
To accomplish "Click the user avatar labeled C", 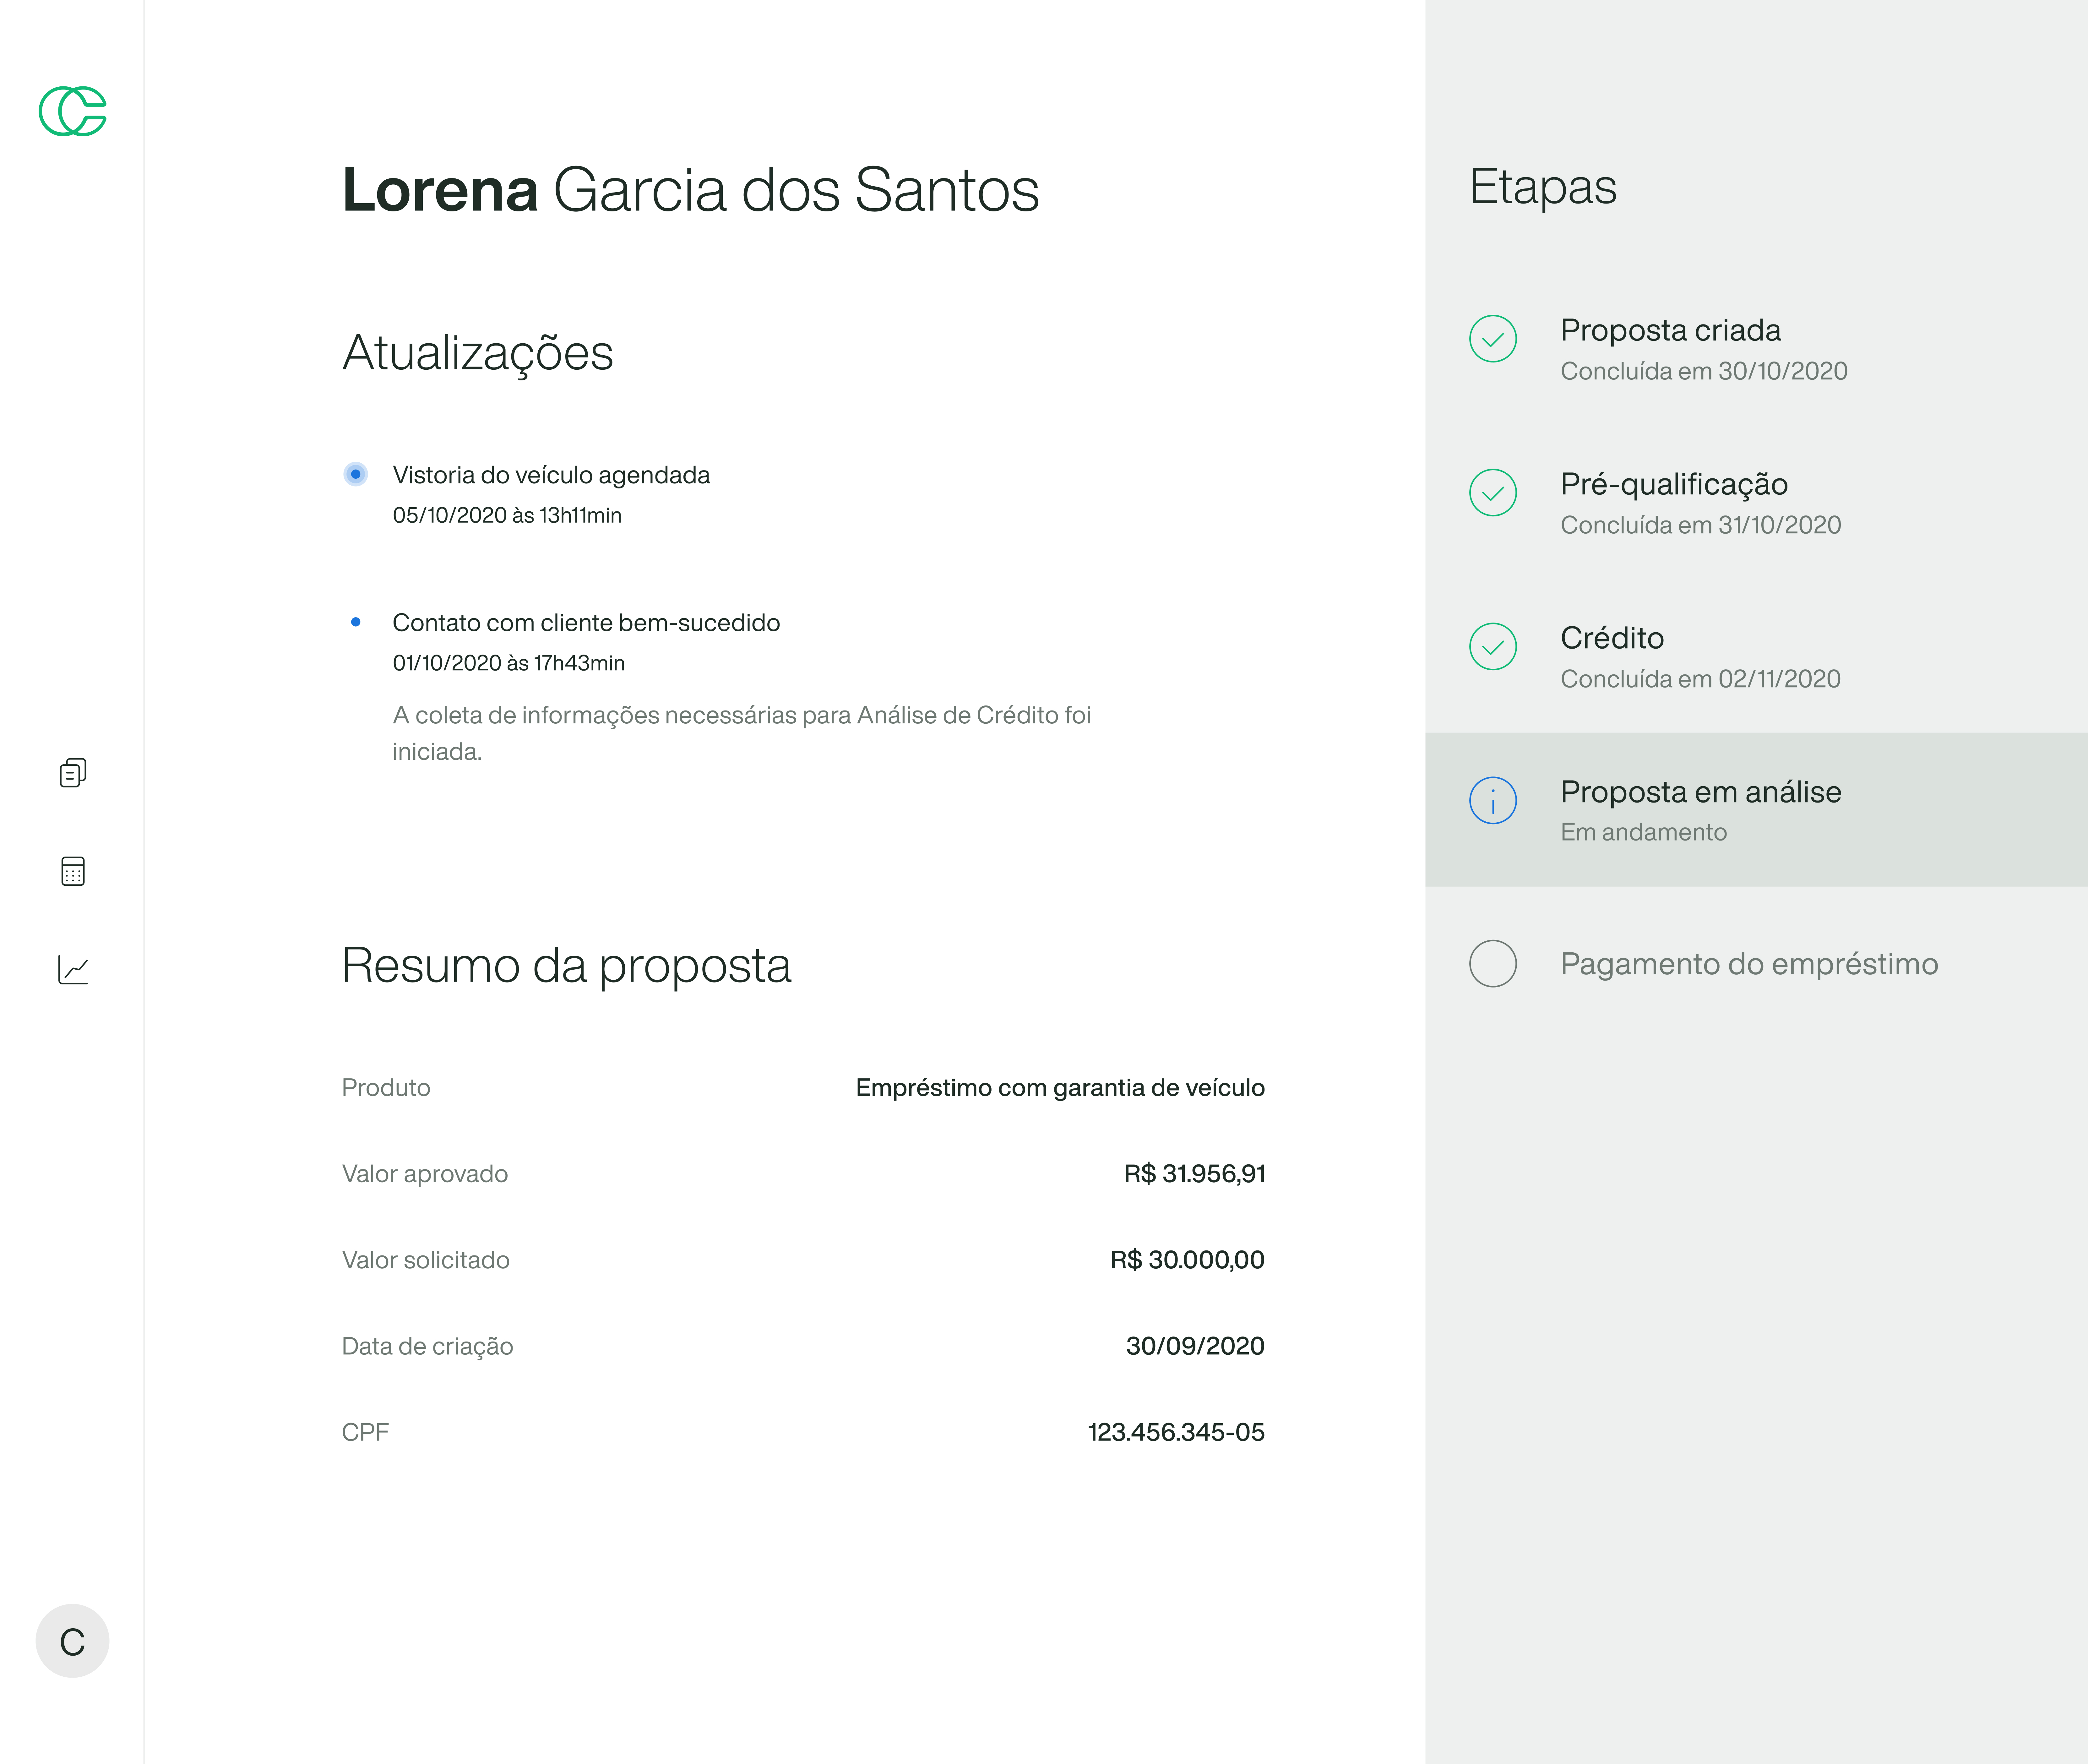I will coord(72,1641).
